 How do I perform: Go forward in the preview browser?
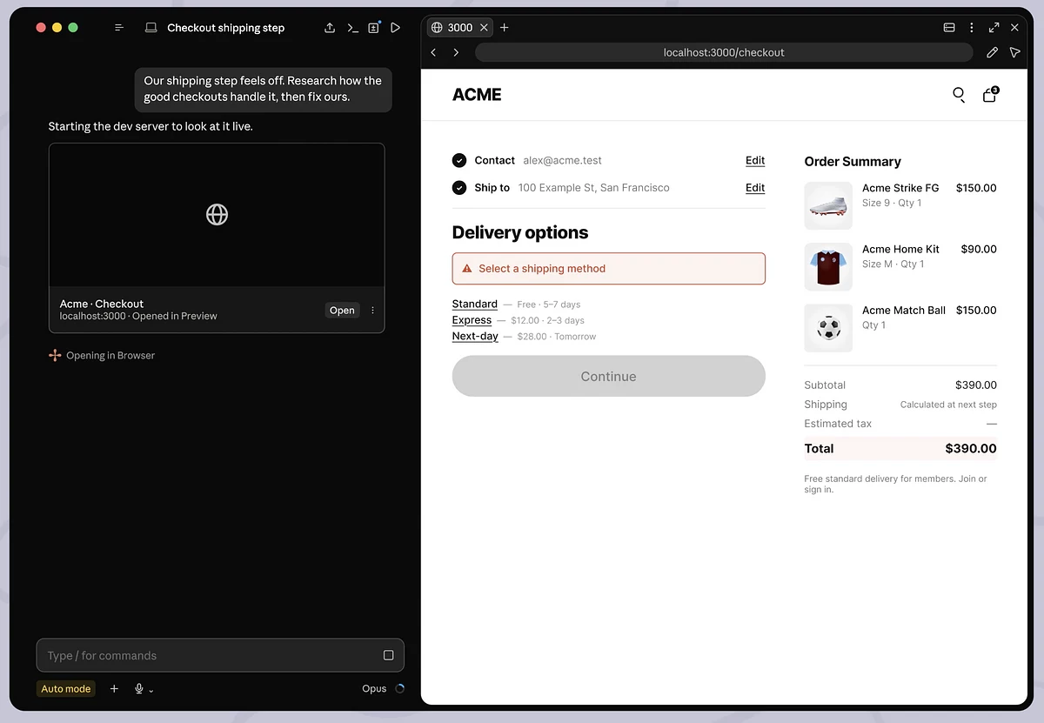pyautogui.click(x=456, y=52)
